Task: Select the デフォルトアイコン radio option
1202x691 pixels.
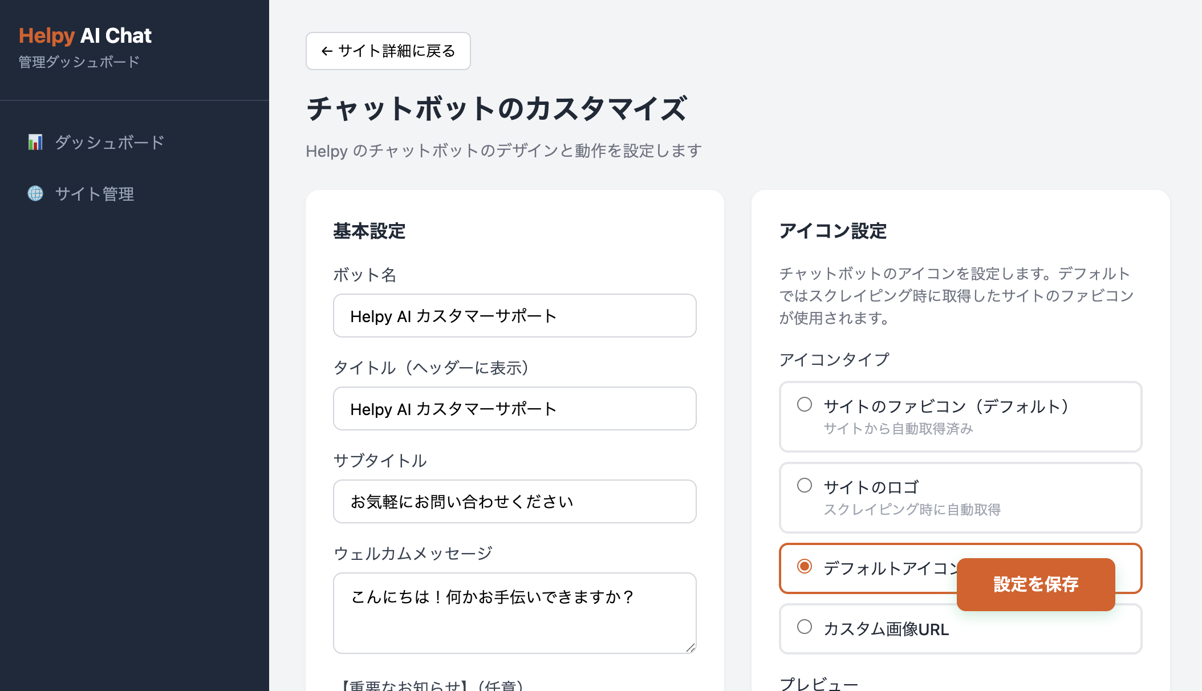Action: (805, 566)
